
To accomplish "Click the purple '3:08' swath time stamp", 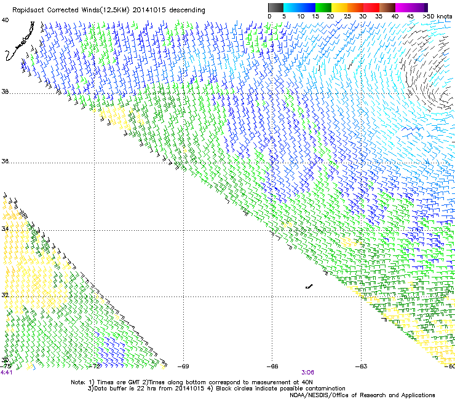I will tap(307, 373).
